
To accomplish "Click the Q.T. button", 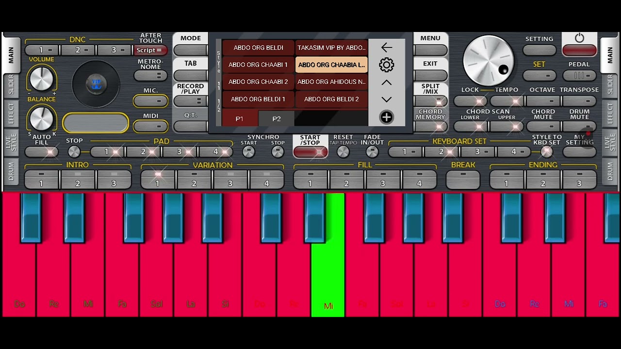I will coord(191,127).
